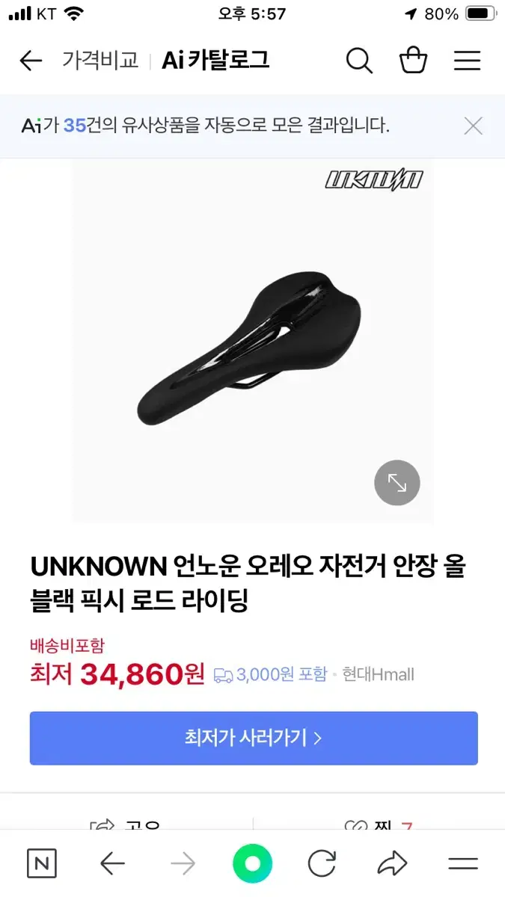This screenshot has width=505, height=897.
Task: Go back with browser back arrow
Action: coord(112,864)
